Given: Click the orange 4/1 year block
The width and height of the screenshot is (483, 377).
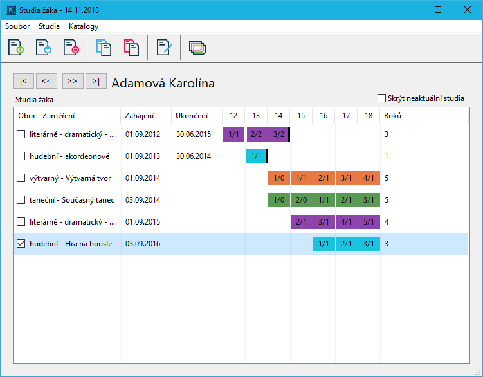Looking at the screenshot, I should (369, 178).
